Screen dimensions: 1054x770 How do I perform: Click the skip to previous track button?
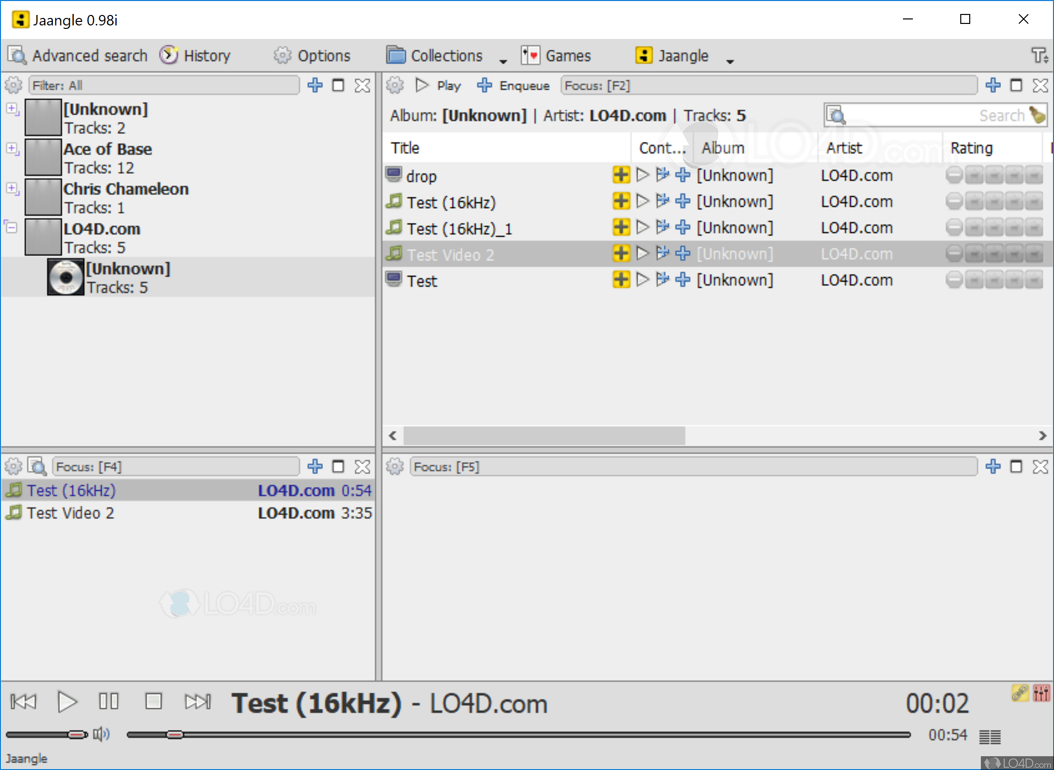(23, 702)
